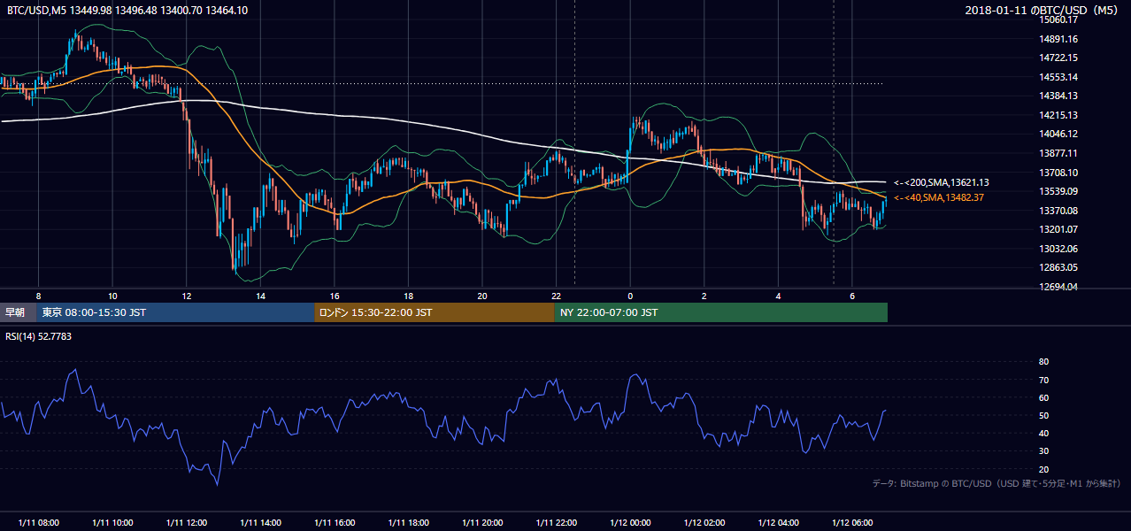
Task: Click the 1/11 14:00 time axis label
Action: coord(260,522)
